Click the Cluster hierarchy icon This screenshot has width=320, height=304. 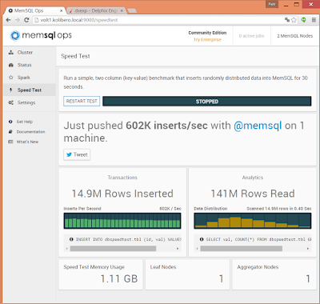[11, 52]
